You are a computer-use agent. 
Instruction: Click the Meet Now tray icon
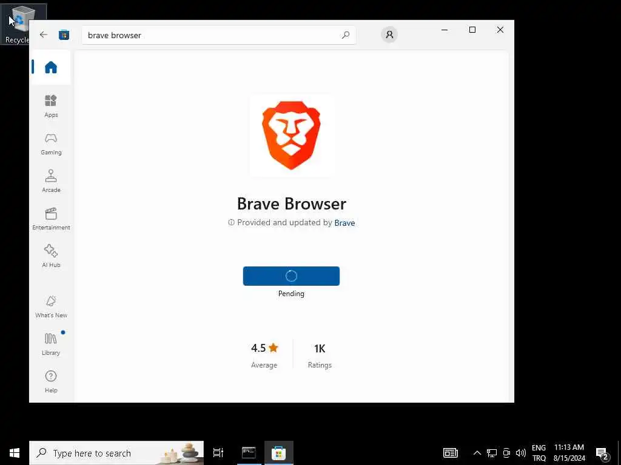point(506,453)
